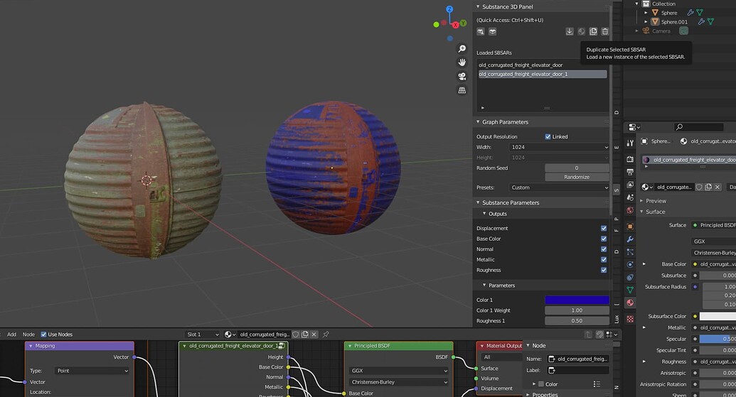Select old_corrugated_freight_elevator_door in Loaded SBSARs

click(x=542, y=65)
